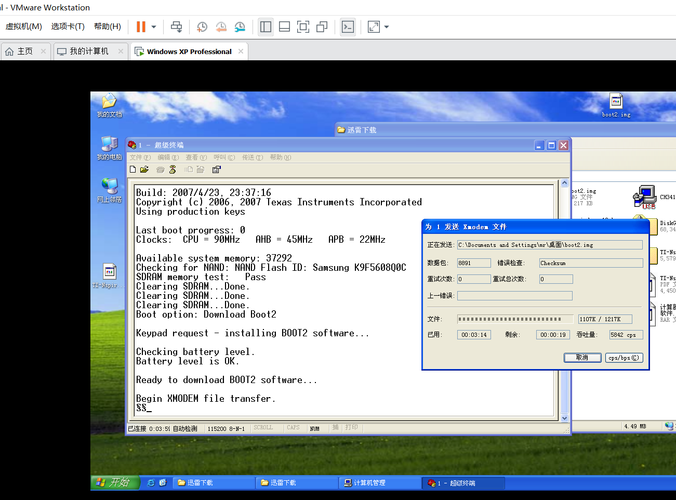Click the empty 上一错误 field
The width and height of the screenshot is (676, 500).
(515, 296)
